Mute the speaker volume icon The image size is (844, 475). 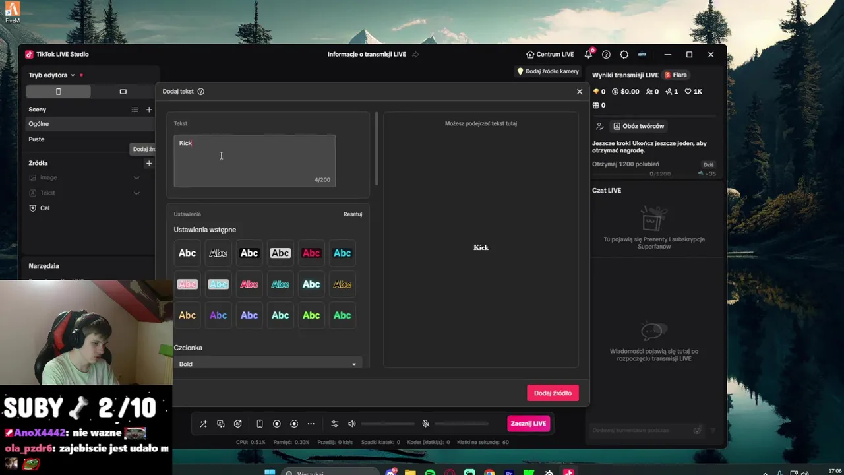[351, 424]
